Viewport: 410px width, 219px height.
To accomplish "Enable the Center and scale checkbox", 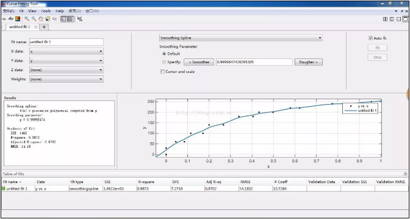I will pos(162,71).
